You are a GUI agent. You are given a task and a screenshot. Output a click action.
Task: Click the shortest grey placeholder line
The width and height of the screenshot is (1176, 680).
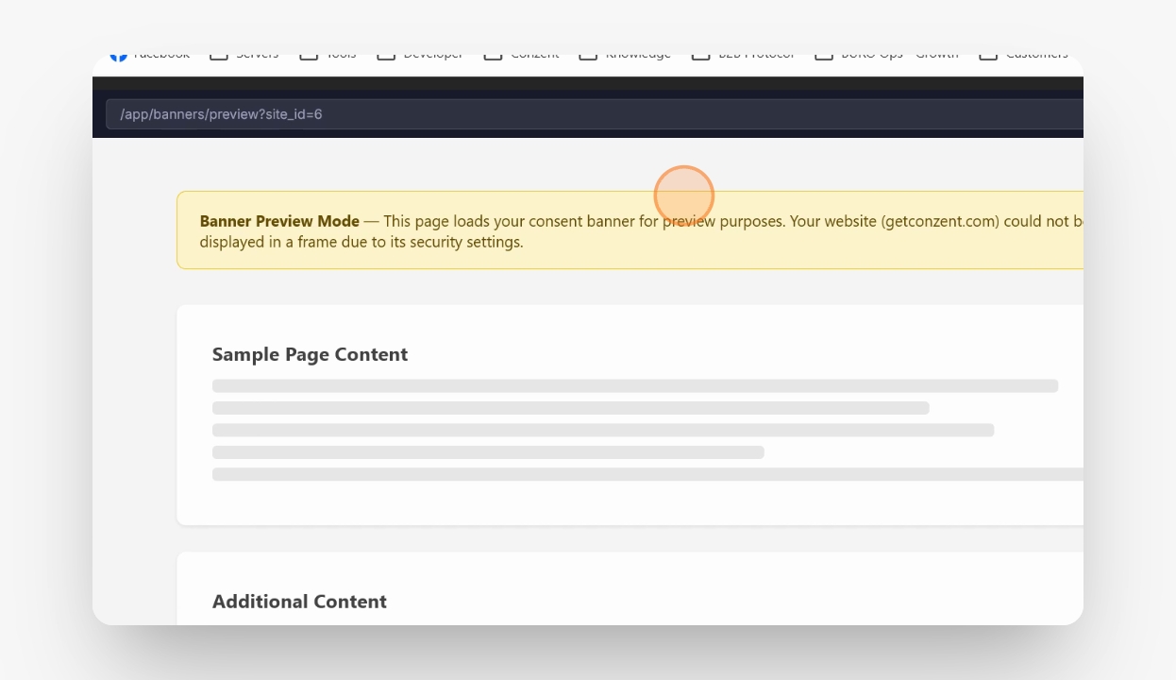click(x=488, y=452)
